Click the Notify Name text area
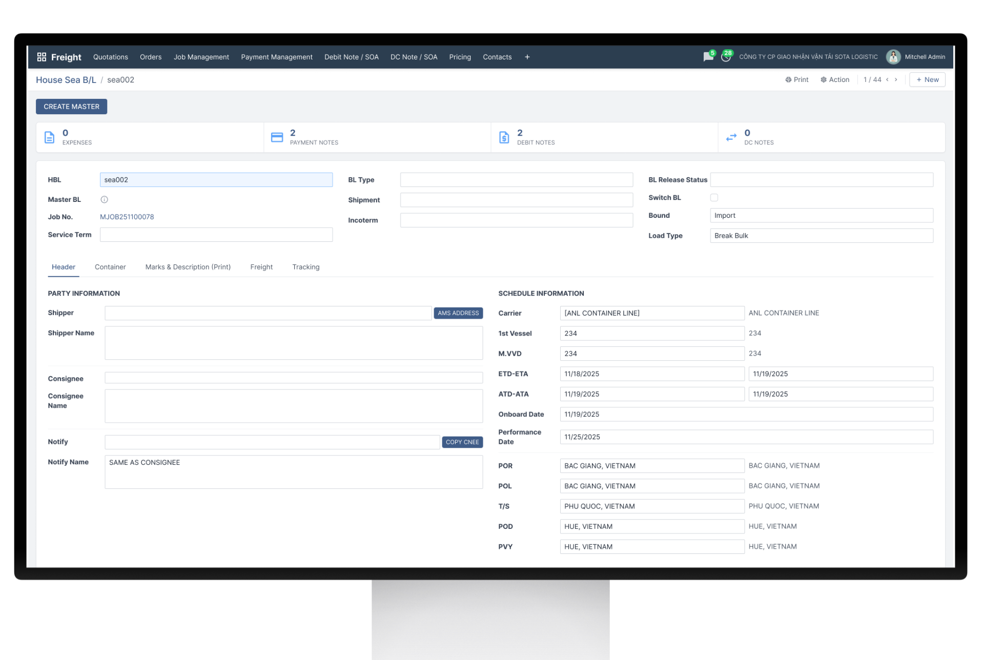The height and width of the screenshot is (660, 984). pyautogui.click(x=293, y=472)
